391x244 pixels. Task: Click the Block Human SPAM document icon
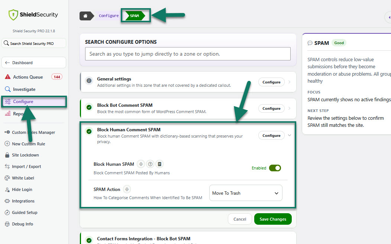coord(159,164)
